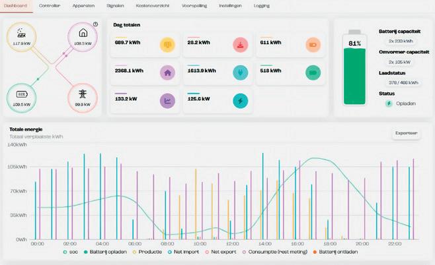Image resolution: width=435 pixels, height=265 pixels.
Task: Click purple home icon beside 2368.1 kWh
Action: [167, 73]
